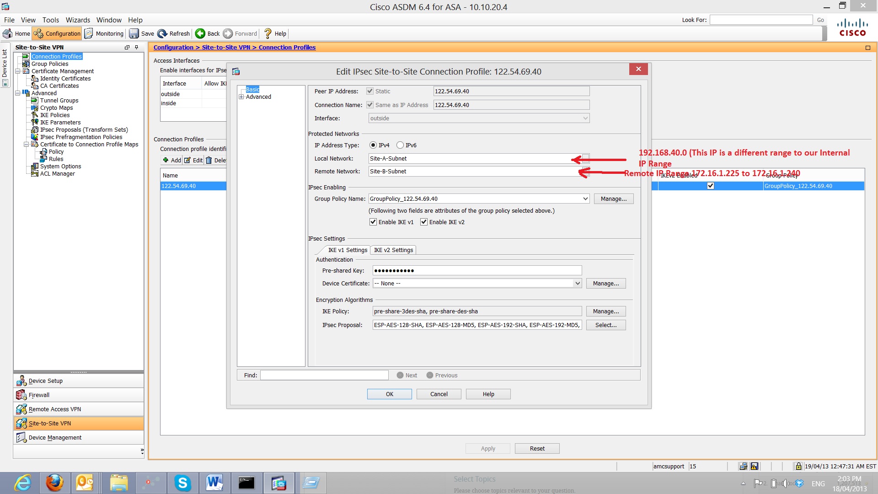Click the Pre-shared Key field

click(x=477, y=270)
